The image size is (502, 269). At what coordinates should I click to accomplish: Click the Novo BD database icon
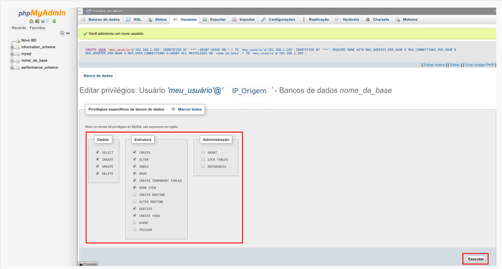[18, 41]
